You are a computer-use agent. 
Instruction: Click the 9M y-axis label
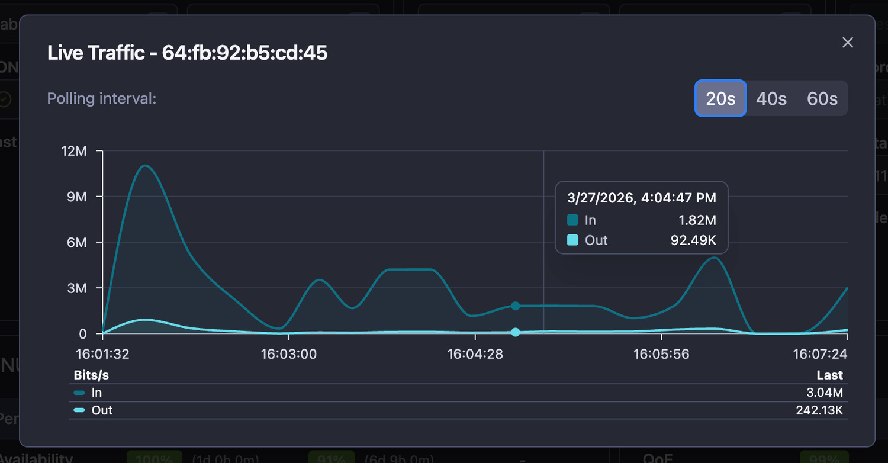click(x=77, y=197)
